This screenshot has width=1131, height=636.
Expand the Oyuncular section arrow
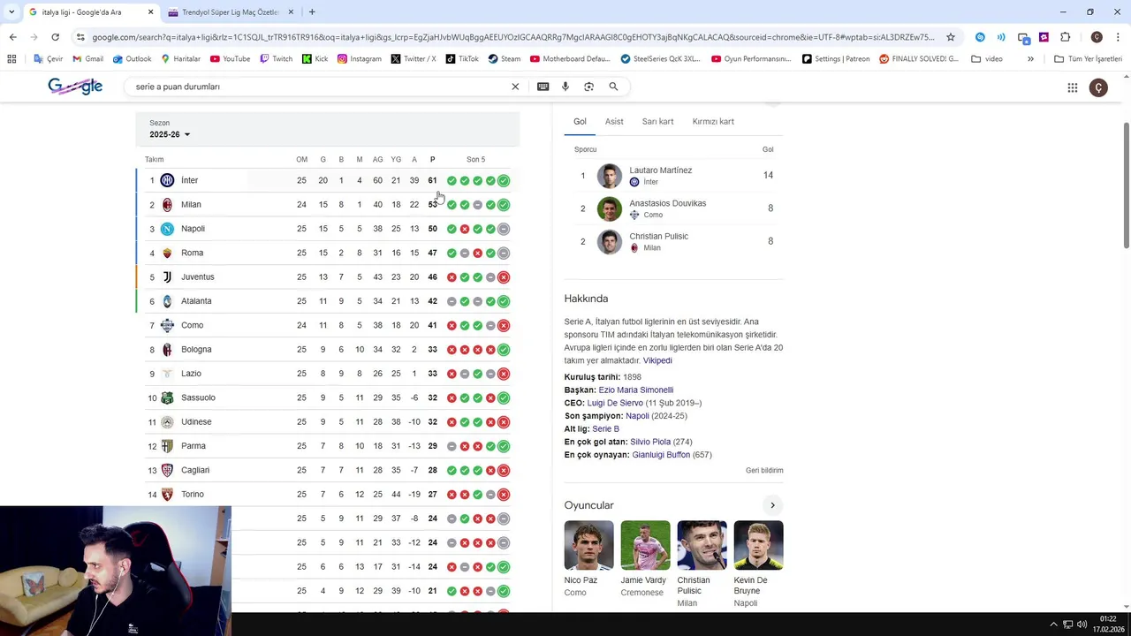coord(772,505)
